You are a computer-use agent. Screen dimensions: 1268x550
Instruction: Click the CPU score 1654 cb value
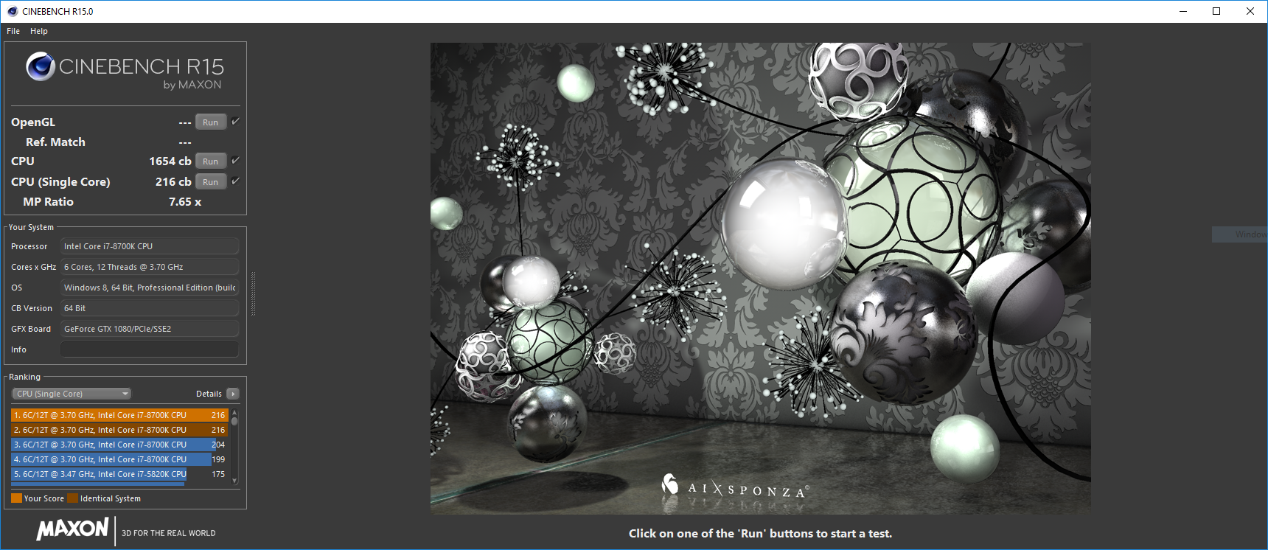[170, 161]
